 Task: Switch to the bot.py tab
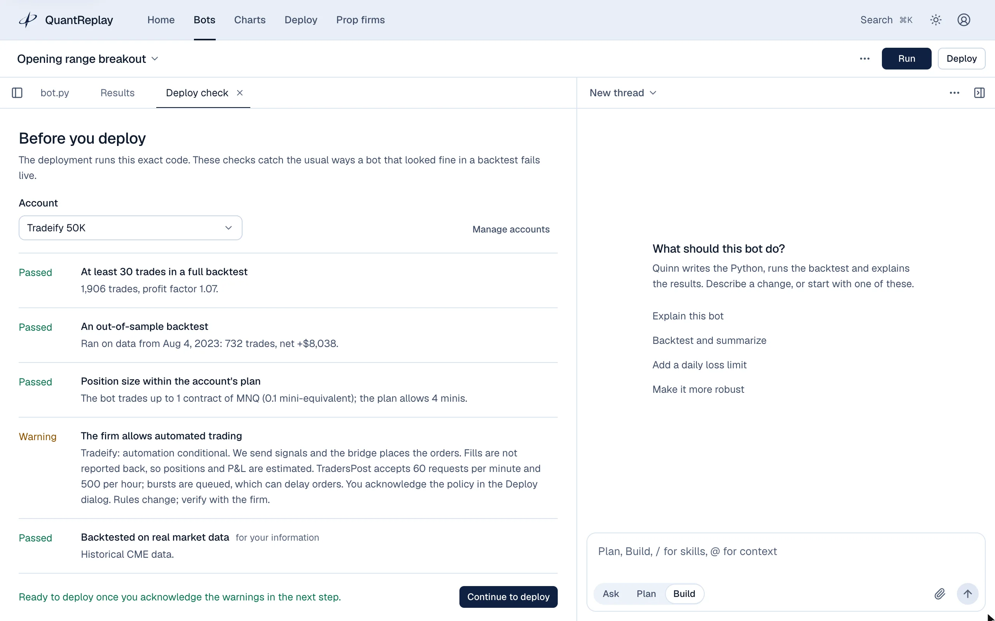[55, 93]
